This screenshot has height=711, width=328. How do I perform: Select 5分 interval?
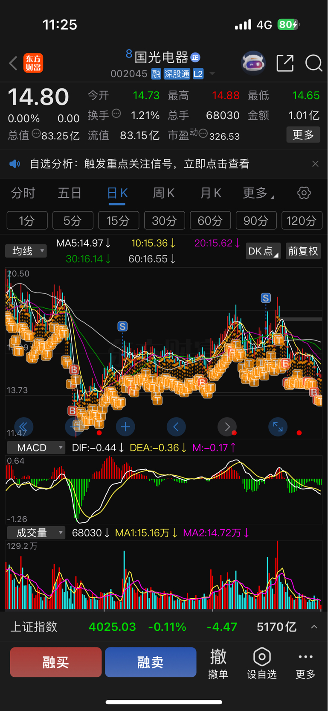pyautogui.click(x=73, y=220)
